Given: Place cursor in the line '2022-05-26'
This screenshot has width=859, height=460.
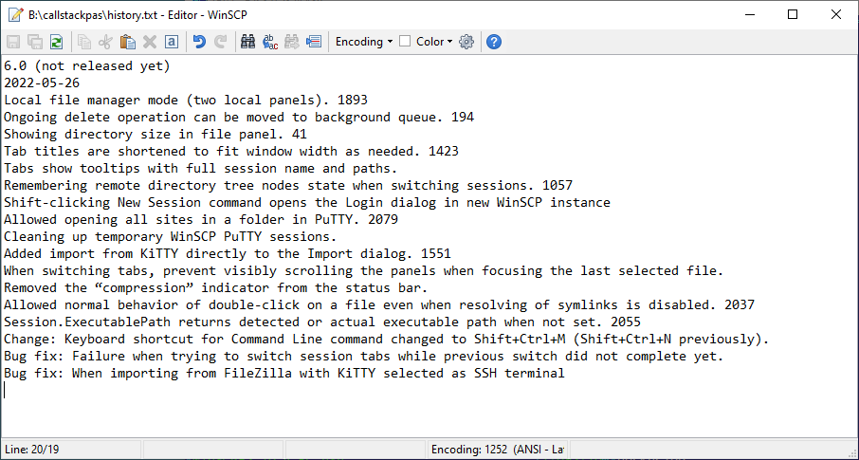Looking at the screenshot, I should click(43, 83).
